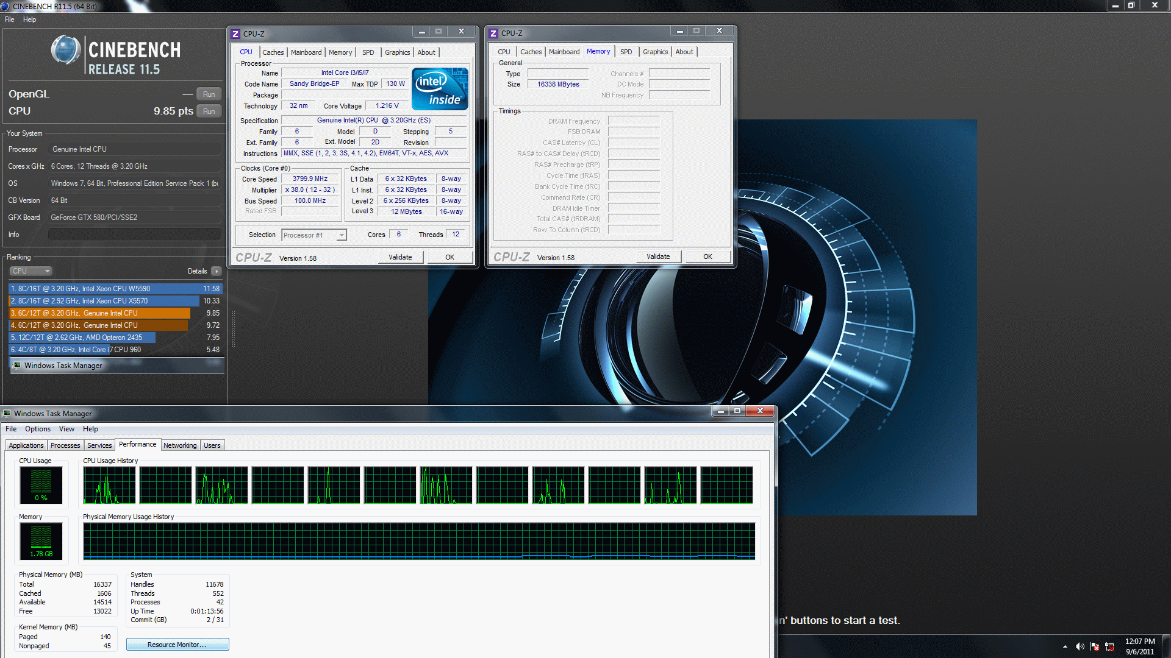Screen dimensions: 1171x658
Task: Click the right CPU-Z window Z icon
Action: click(x=493, y=34)
